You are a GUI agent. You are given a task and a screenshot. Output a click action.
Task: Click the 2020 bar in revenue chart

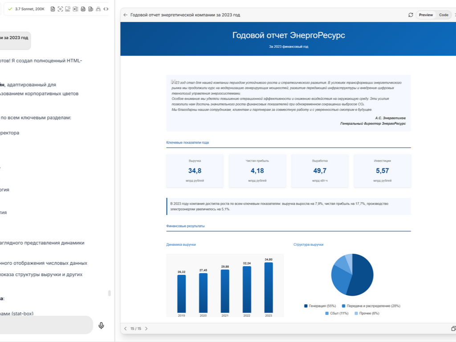point(203,293)
